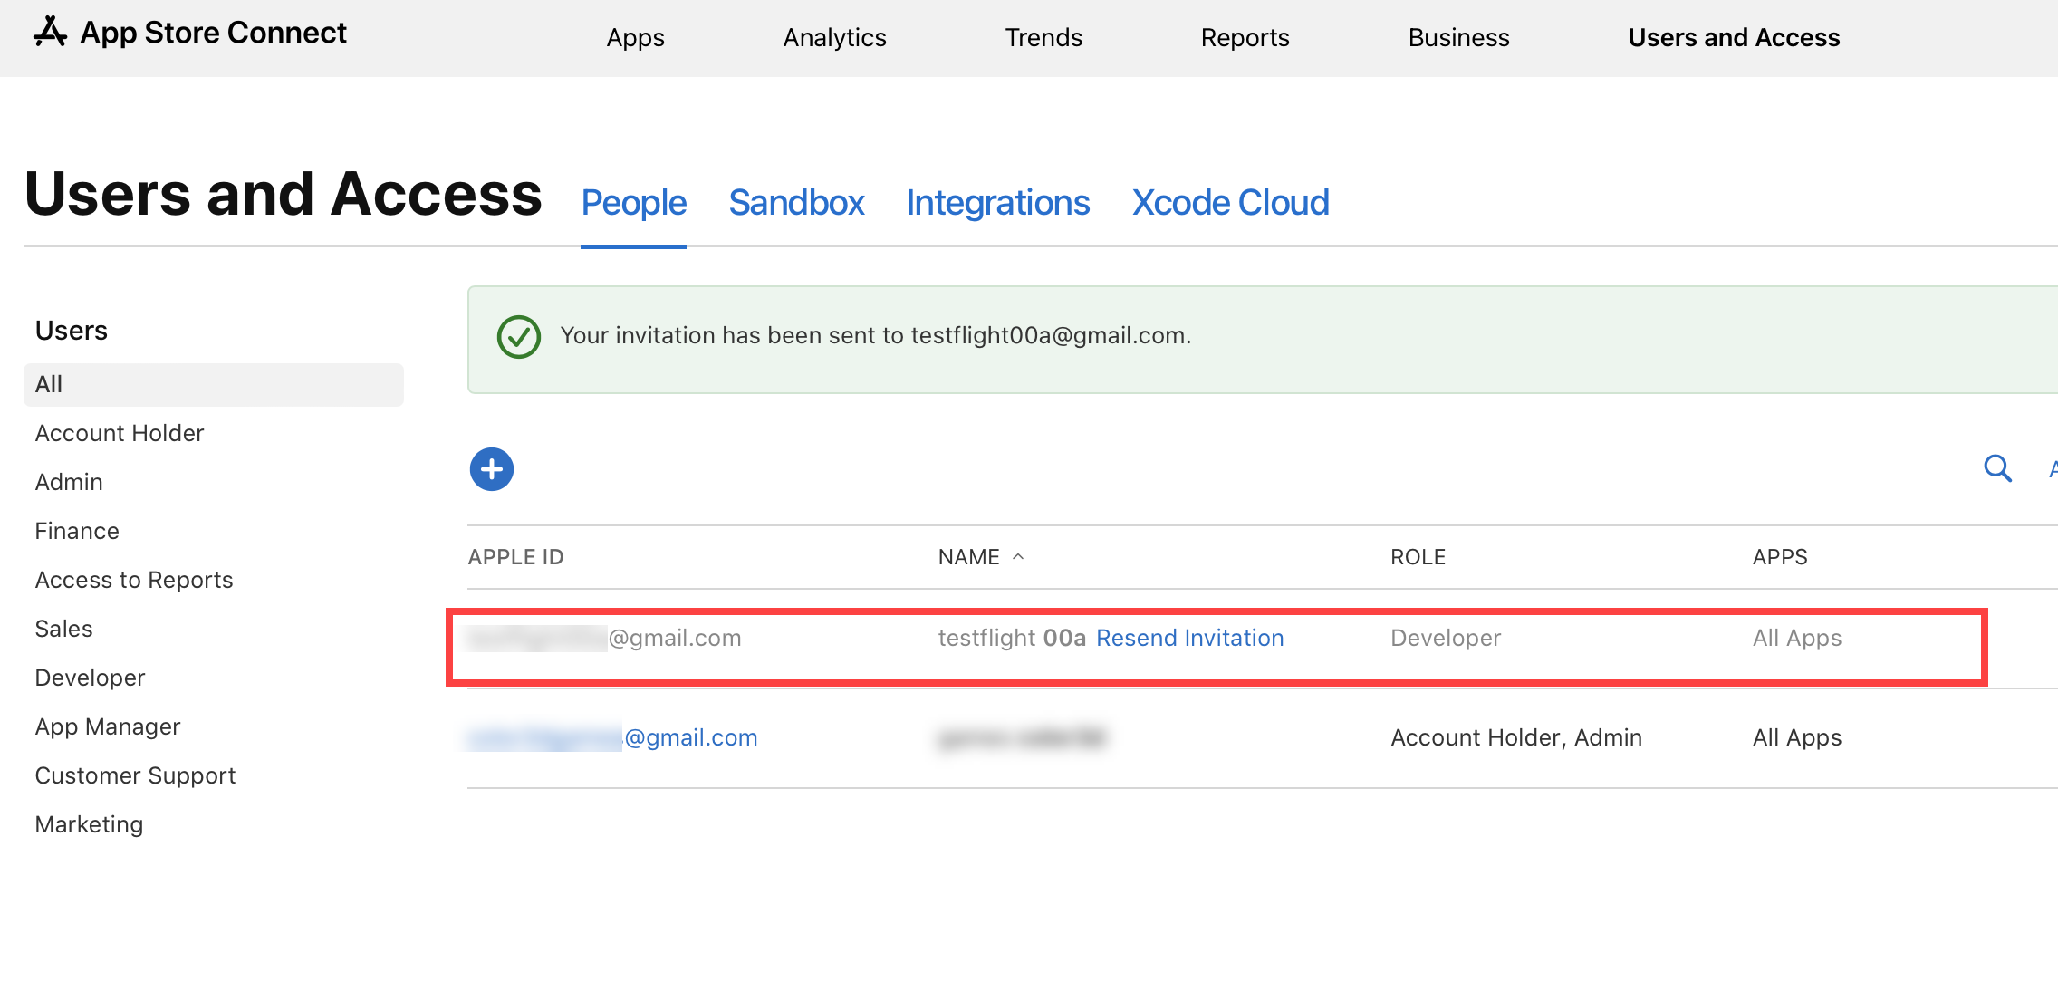The image size is (2058, 991).
Task: Open the Apps menu item
Action: 635,38
